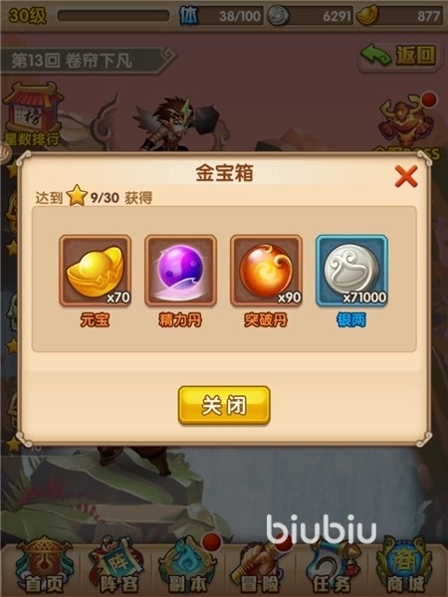Close the 金宝箱 dialog with the red X

pyautogui.click(x=406, y=176)
